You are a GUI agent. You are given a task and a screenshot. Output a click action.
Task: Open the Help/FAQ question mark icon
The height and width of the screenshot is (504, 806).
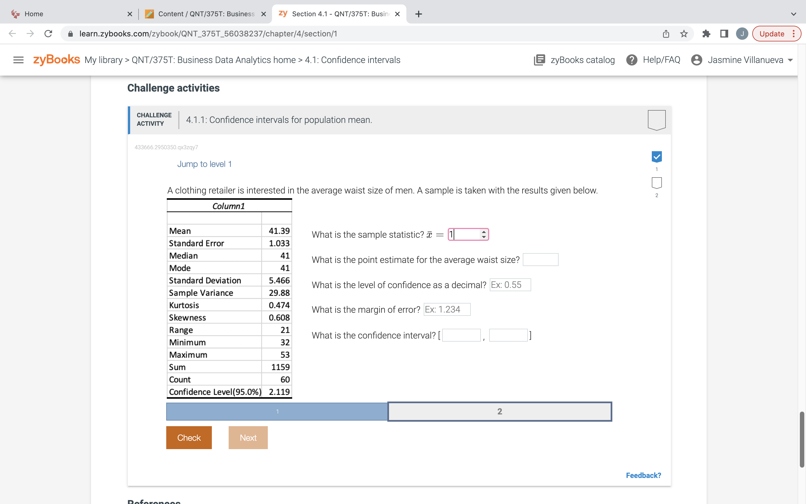pos(631,60)
